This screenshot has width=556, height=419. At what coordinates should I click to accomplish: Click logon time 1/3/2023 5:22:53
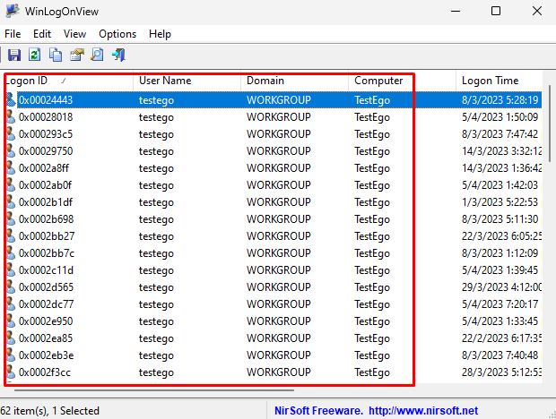[500, 202]
